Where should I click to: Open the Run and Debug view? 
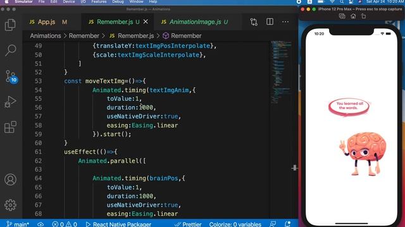[10, 102]
